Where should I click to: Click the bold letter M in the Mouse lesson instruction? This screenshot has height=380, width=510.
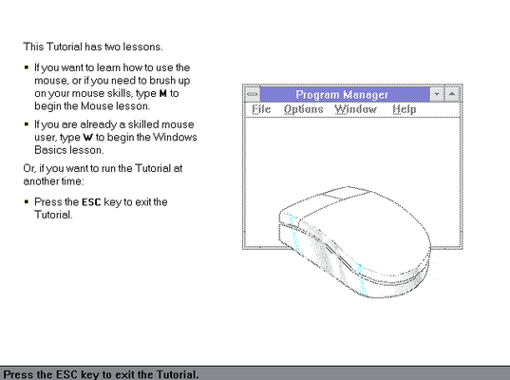[x=163, y=94]
